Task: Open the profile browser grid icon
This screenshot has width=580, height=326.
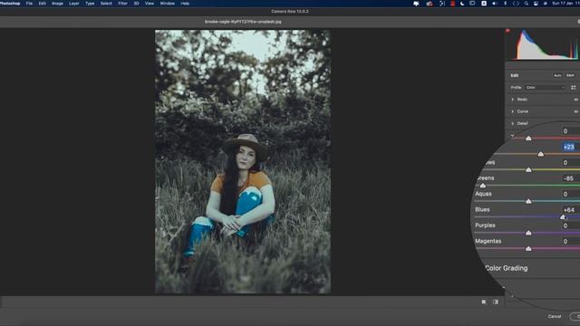Action: pos(574,88)
